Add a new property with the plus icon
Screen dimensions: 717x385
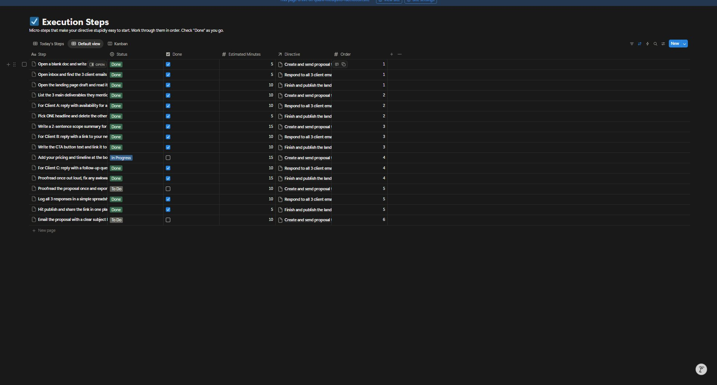tap(391, 54)
